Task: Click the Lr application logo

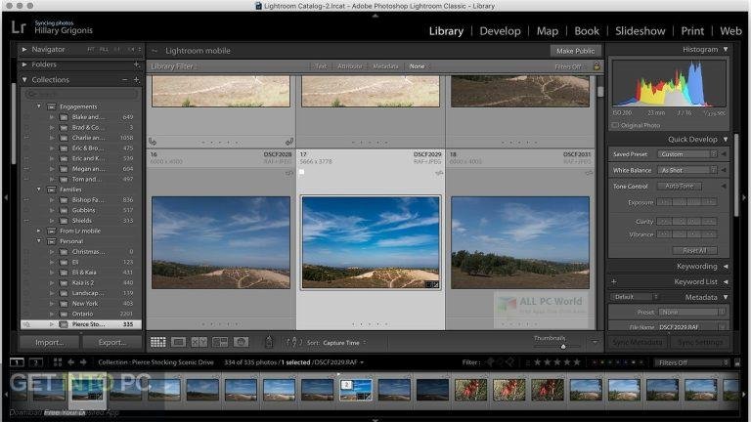Action: pyautogui.click(x=19, y=26)
